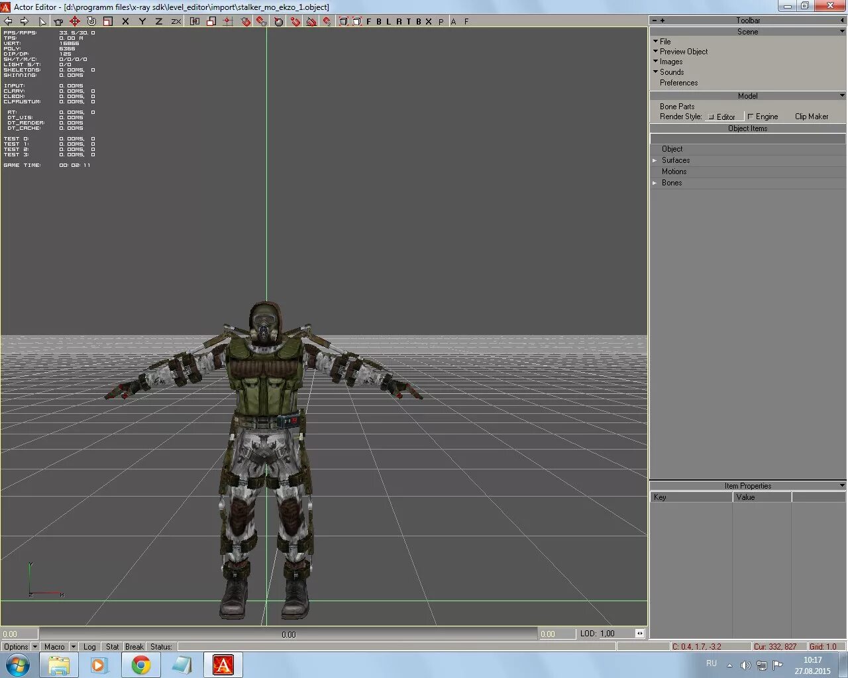Open the Clip Maker
848x678 pixels.
(812, 117)
